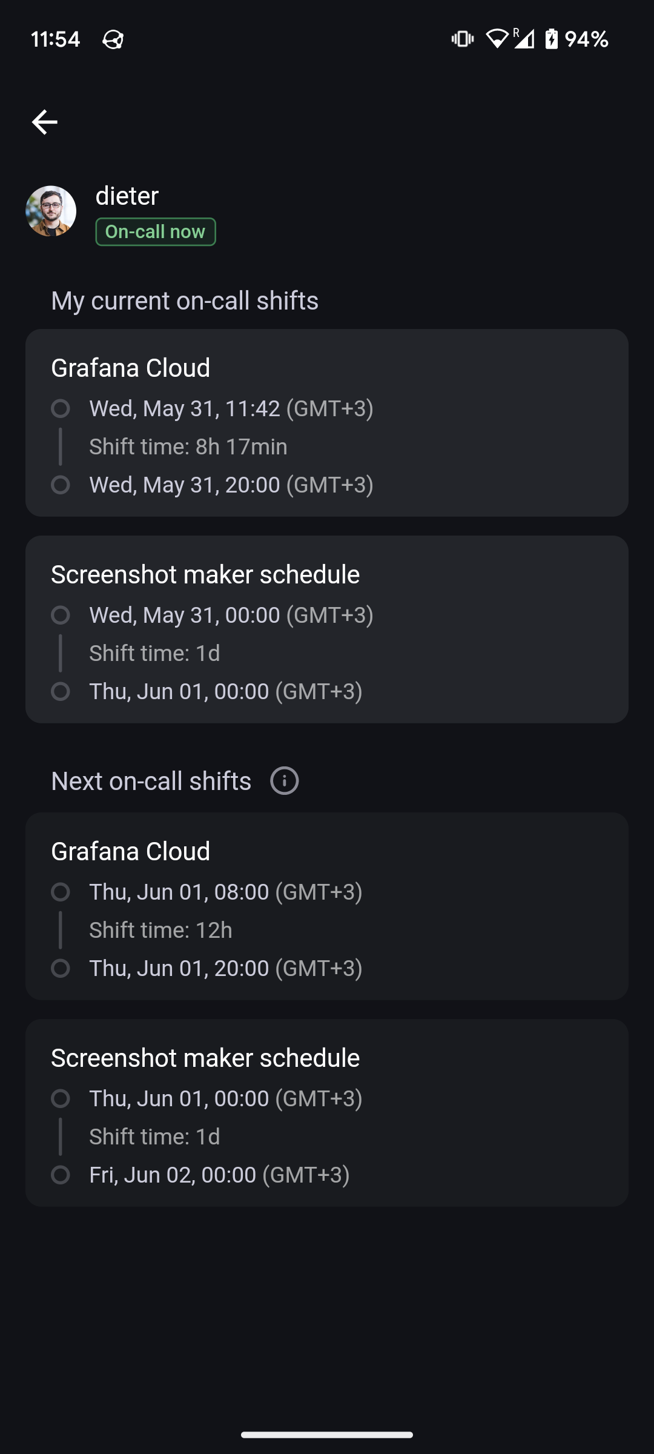Viewport: 654px width, 1454px height.
Task: Select Screenshot maker schedule card ending Fri Jun 02
Action: pyautogui.click(x=327, y=1112)
